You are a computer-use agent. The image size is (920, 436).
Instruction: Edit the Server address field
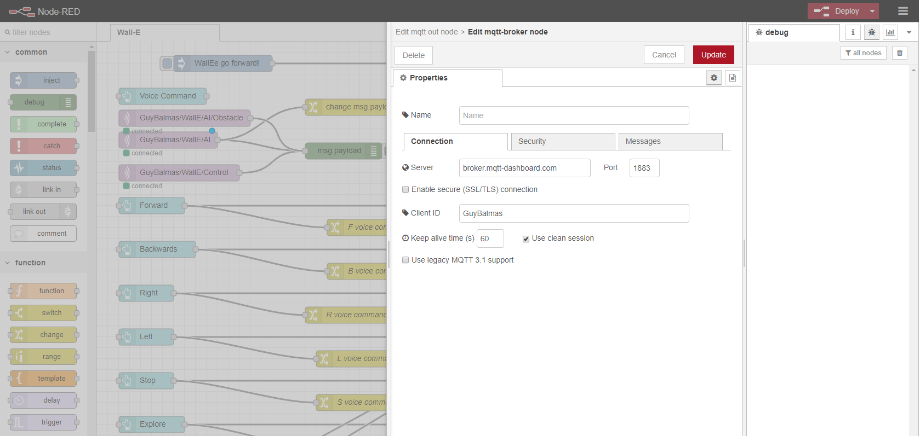524,168
